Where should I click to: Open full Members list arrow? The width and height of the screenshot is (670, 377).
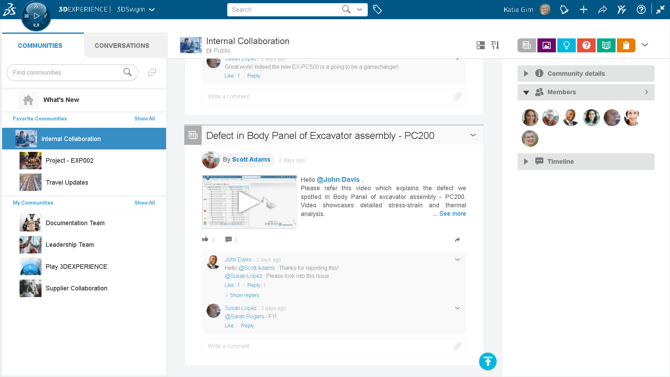pos(646,92)
